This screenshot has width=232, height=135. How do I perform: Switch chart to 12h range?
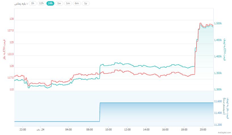(41, 3)
